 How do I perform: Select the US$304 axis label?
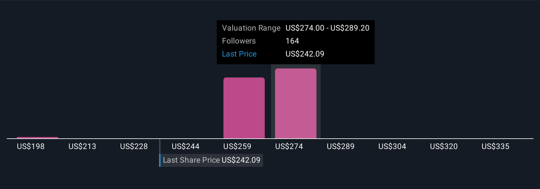[392, 146]
